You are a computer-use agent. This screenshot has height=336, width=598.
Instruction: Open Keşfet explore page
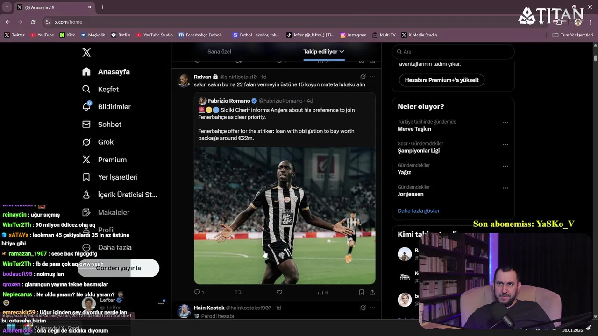[x=100, y=89]
